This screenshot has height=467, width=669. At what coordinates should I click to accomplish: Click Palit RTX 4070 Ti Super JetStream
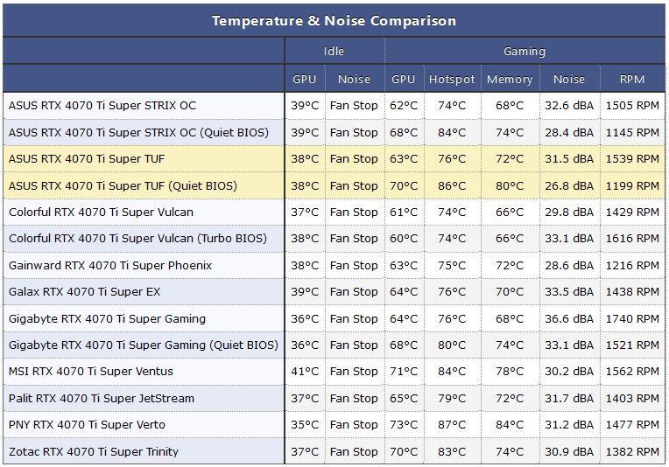pyautogui.click(x=101, y=398)
